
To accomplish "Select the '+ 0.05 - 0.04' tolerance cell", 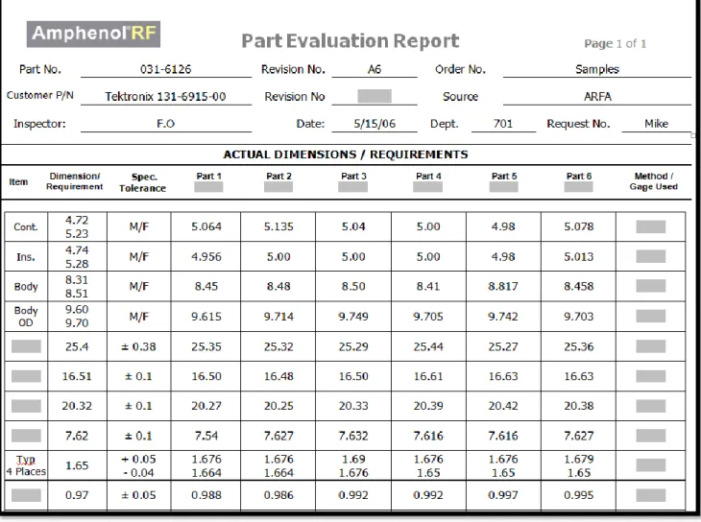I will [x=138, y=465].
